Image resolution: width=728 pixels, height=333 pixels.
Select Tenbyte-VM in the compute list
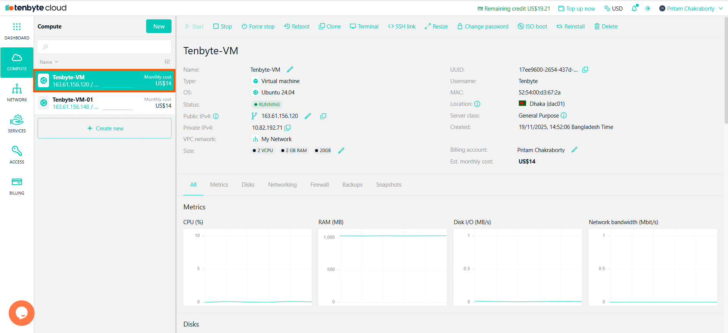[104, 80]
